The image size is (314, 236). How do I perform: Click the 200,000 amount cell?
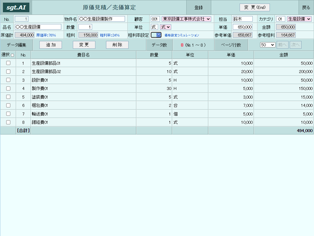point(283,72)
